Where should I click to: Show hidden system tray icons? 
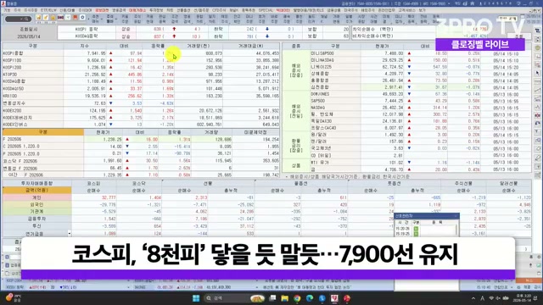point(473,298)
